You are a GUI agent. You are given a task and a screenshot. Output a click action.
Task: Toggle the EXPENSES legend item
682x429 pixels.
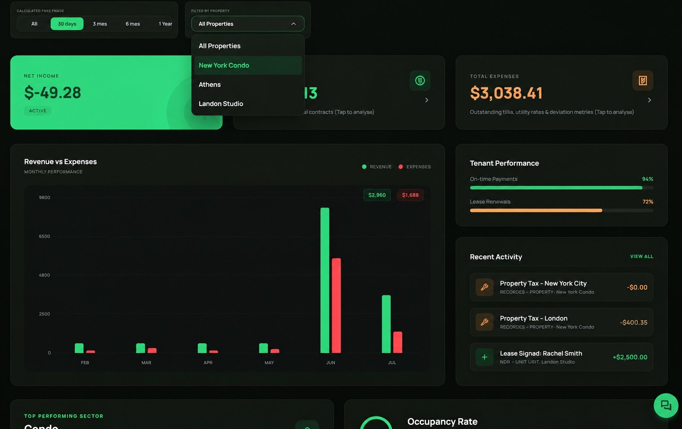(414, 167)
